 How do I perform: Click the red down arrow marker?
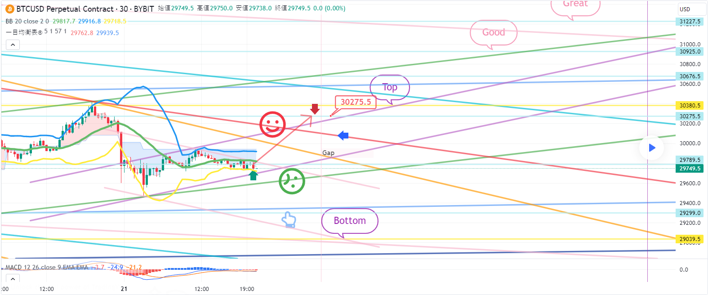(x=315, y=109)
